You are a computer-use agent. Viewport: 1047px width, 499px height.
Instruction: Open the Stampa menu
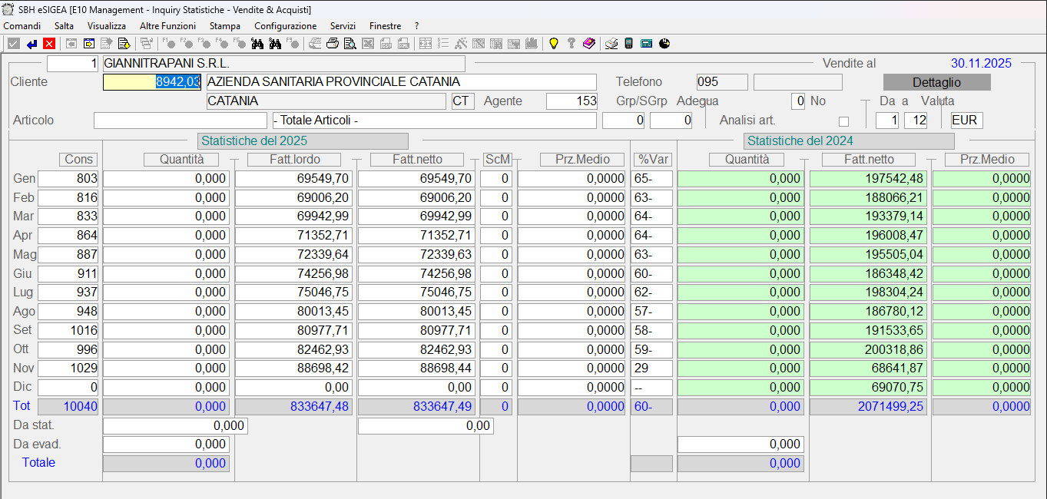[x=224, y=26]
